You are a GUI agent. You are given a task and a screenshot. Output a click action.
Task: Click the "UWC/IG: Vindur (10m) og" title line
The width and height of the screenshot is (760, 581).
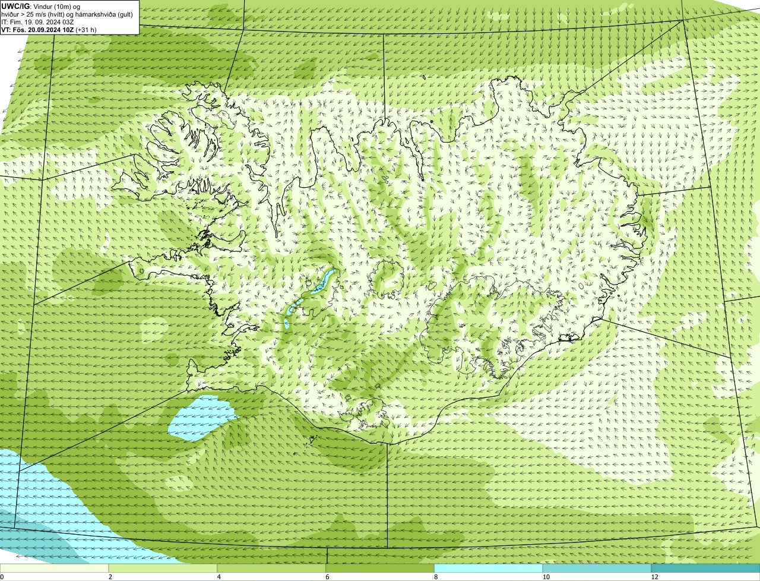(41, 6)
